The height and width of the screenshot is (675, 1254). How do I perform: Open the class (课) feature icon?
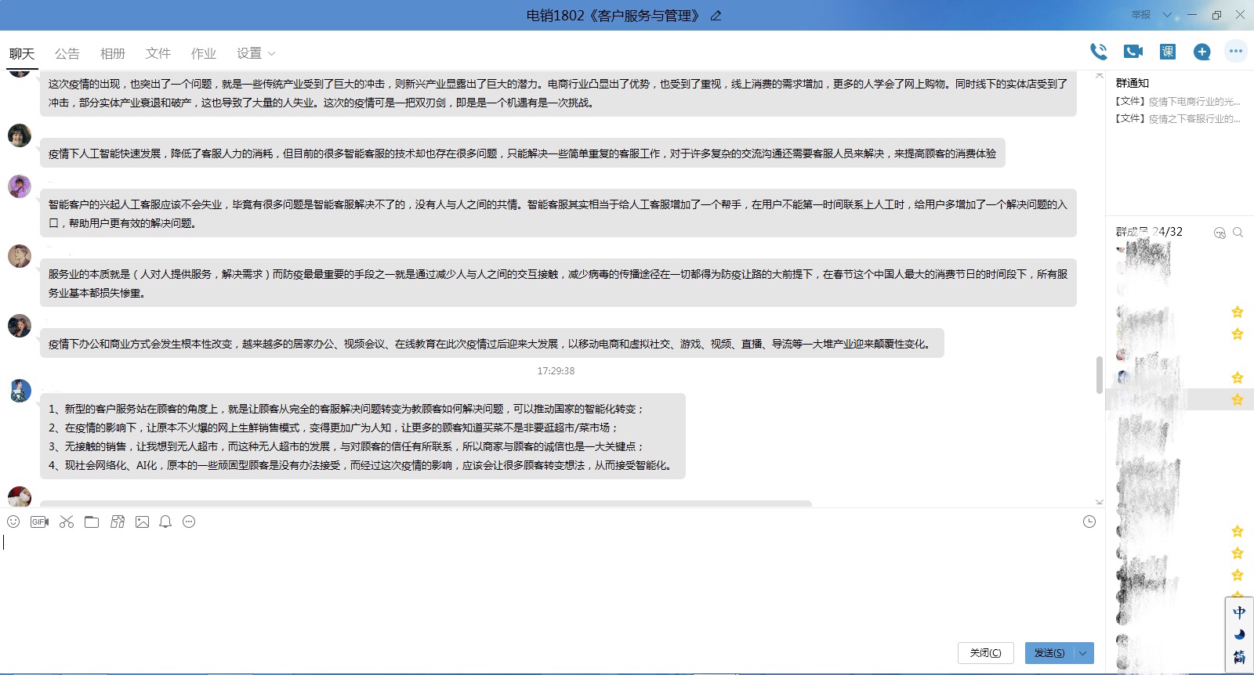pyautogui.click(x=1168, y=52)
